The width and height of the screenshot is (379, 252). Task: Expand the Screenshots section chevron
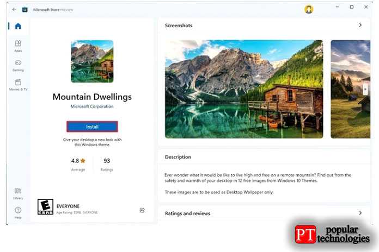click(x=360, y=25)
